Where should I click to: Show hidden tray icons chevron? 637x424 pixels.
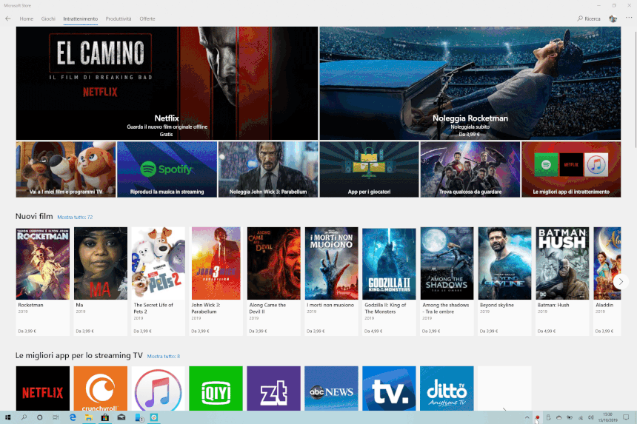pyautogui.click(x=527, y=417)
